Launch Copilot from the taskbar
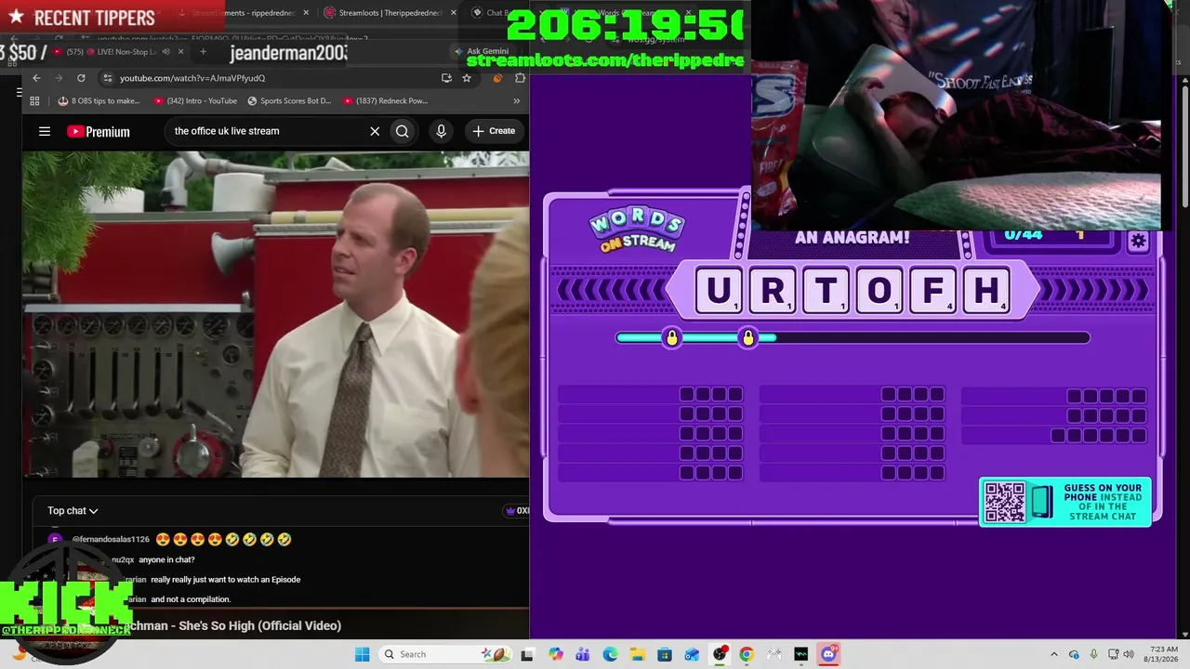1190x669 pixels. click(556, 654)
